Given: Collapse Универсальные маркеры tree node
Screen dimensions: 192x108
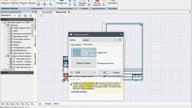Looking at the screenshot, I should [5, 56].
